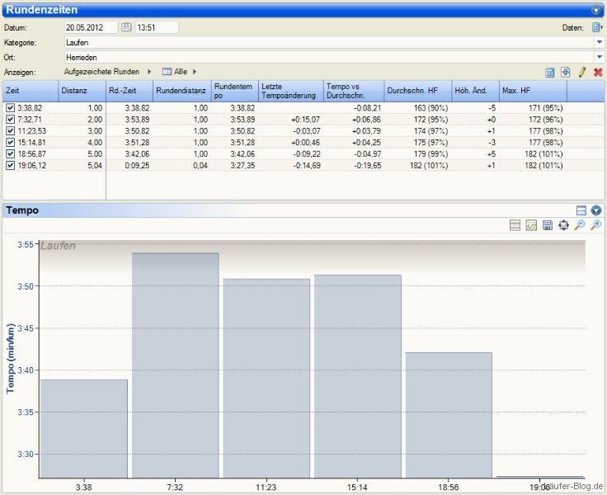Click the Letzte Tempoänderung cell +0:15,07

point(305,120)
